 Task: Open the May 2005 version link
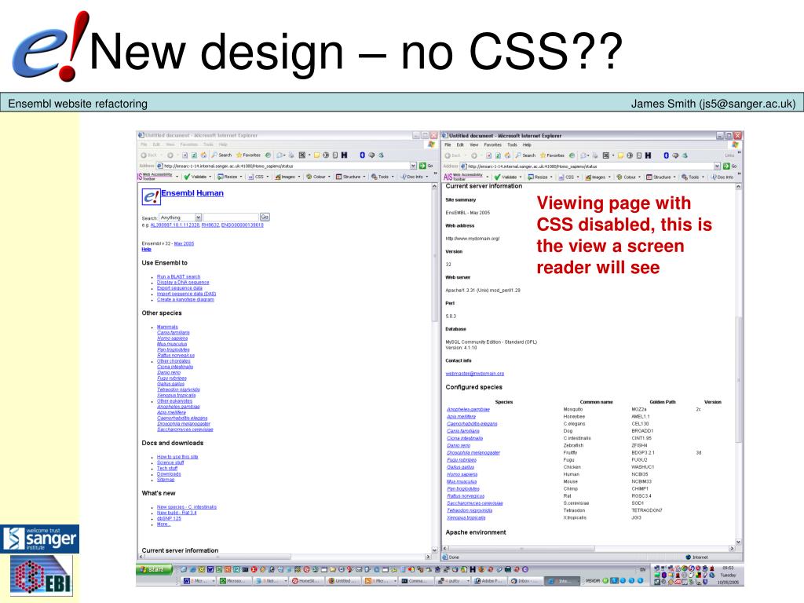pos(184,243)
